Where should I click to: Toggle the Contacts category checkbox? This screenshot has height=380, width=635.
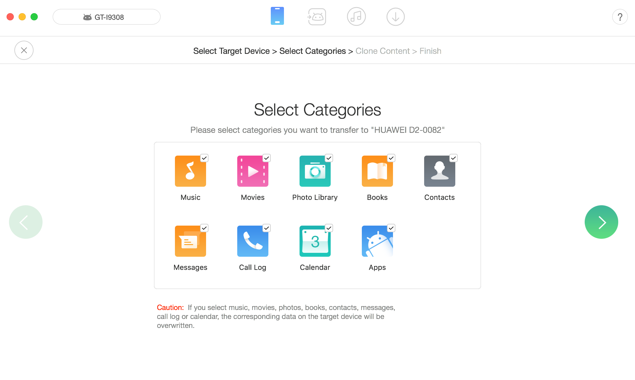[x=453, y=158]
